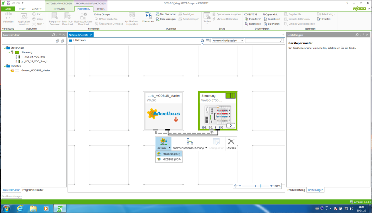Switch to graphical network view icon
The image size is (372, 213).
coord(202,41)
